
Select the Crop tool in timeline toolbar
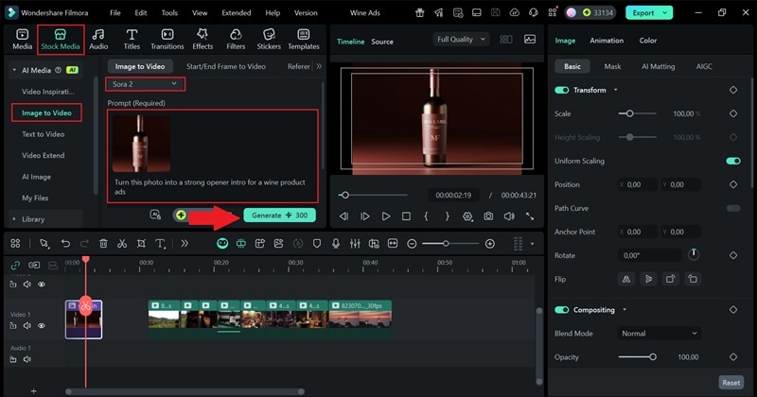(x=141, y=244)
